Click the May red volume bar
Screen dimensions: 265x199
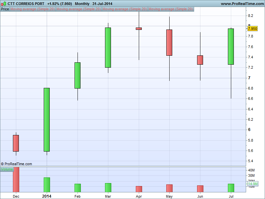[x=170, y=188]
